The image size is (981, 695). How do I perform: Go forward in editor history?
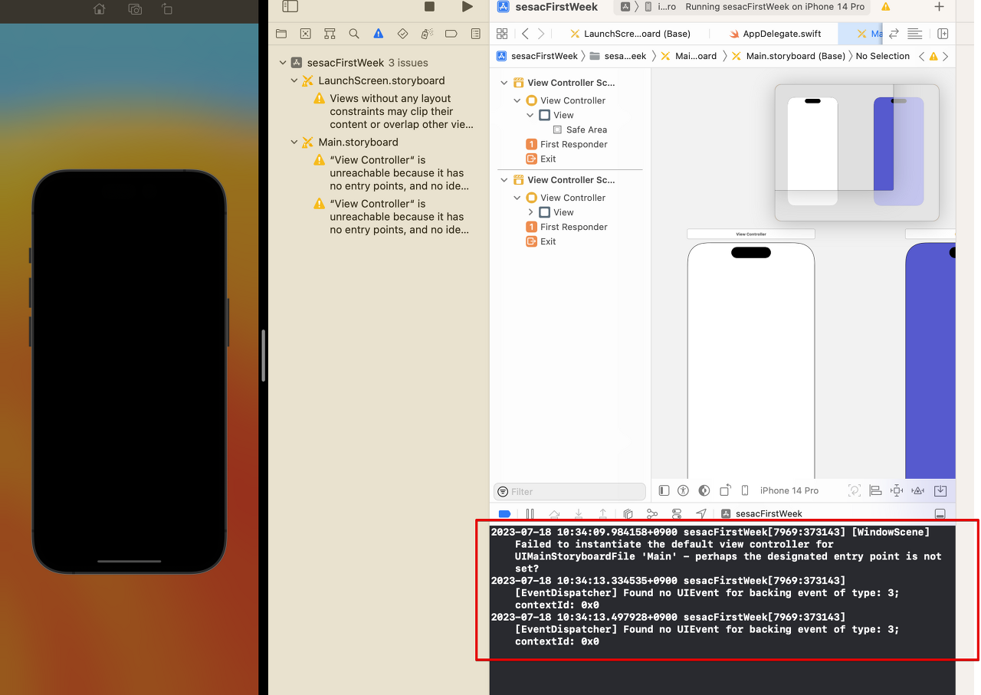pyautogui.click(x=541, y=34)
